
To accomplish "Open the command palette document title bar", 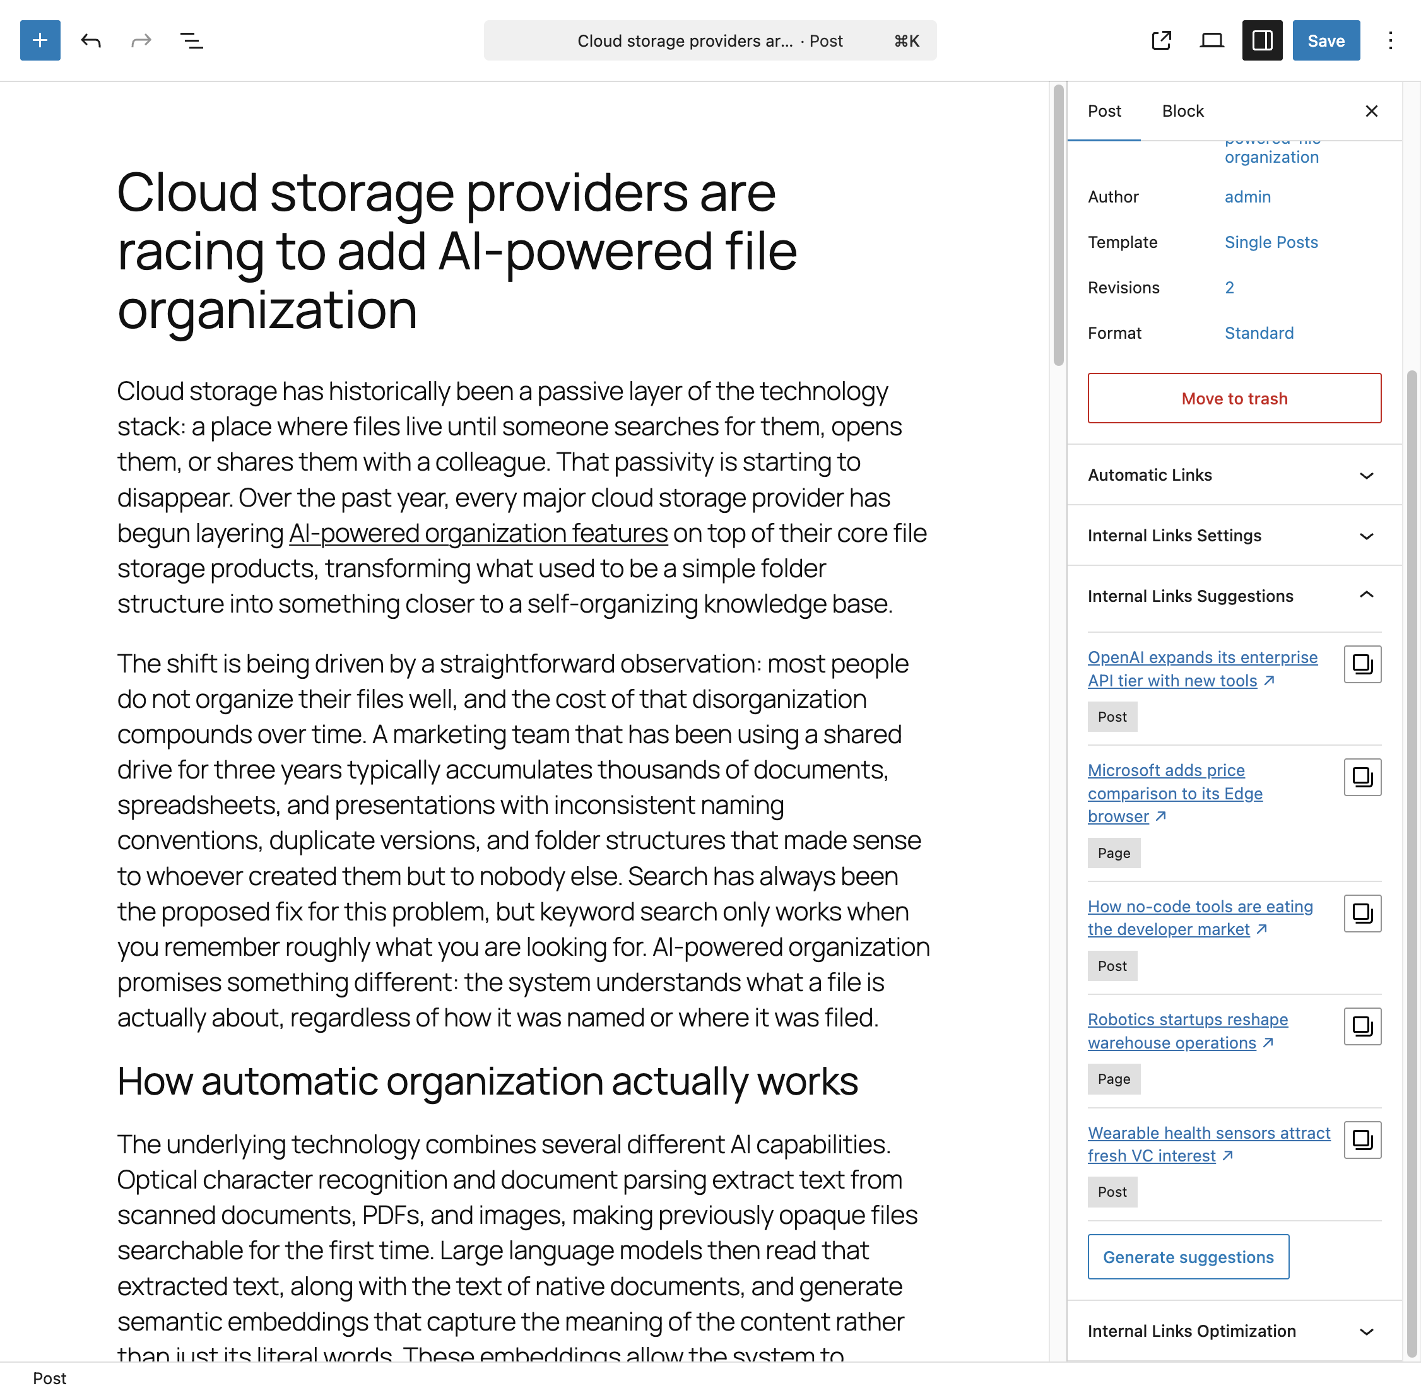I will (x=710, y=40).
